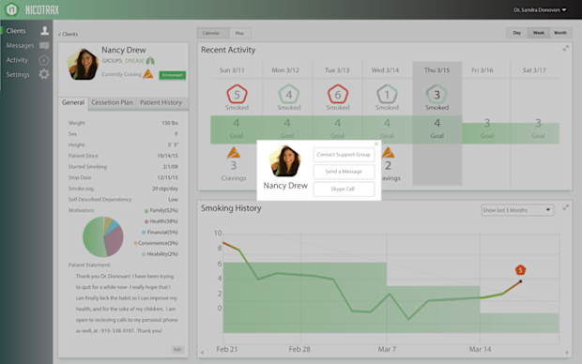Click the lungs disease group icon
582x364 pixels.
click(150, 60)
